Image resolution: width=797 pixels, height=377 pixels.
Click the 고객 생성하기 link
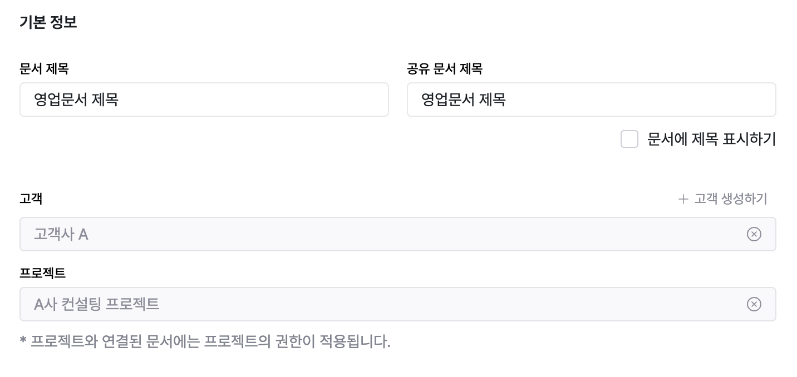coord(730,199)
